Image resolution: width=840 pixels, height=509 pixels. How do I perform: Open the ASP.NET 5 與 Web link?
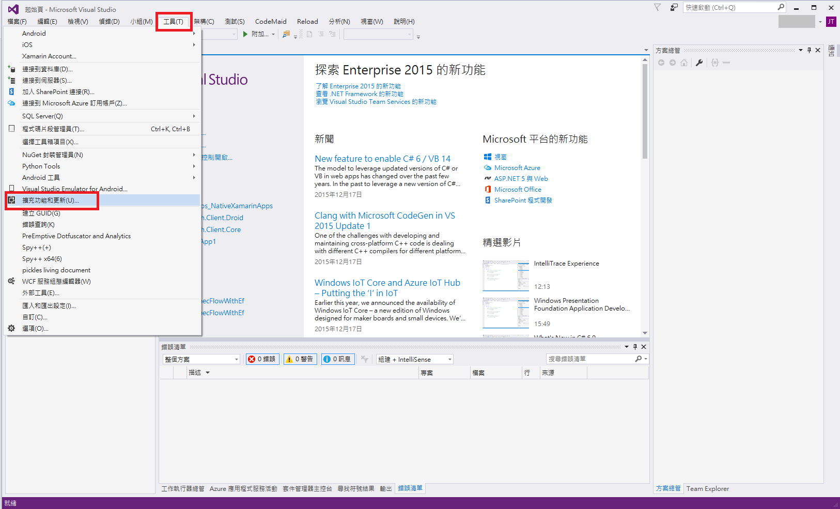coord(521,178)
